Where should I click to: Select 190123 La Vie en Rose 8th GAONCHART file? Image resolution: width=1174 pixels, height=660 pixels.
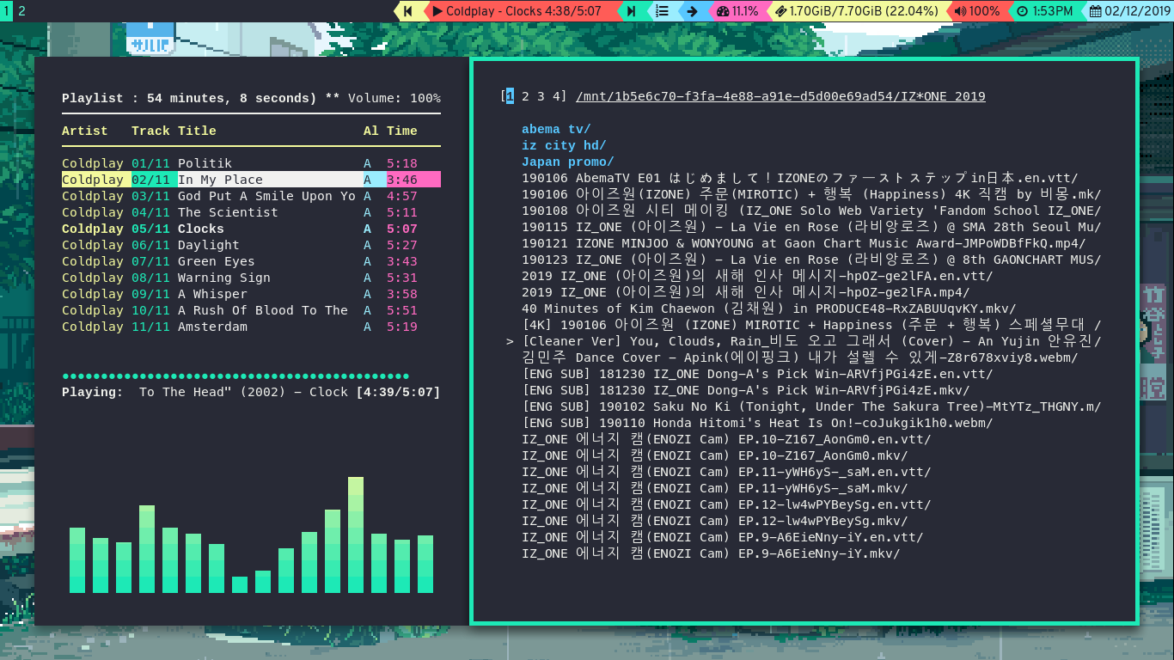tap(811, 260)
